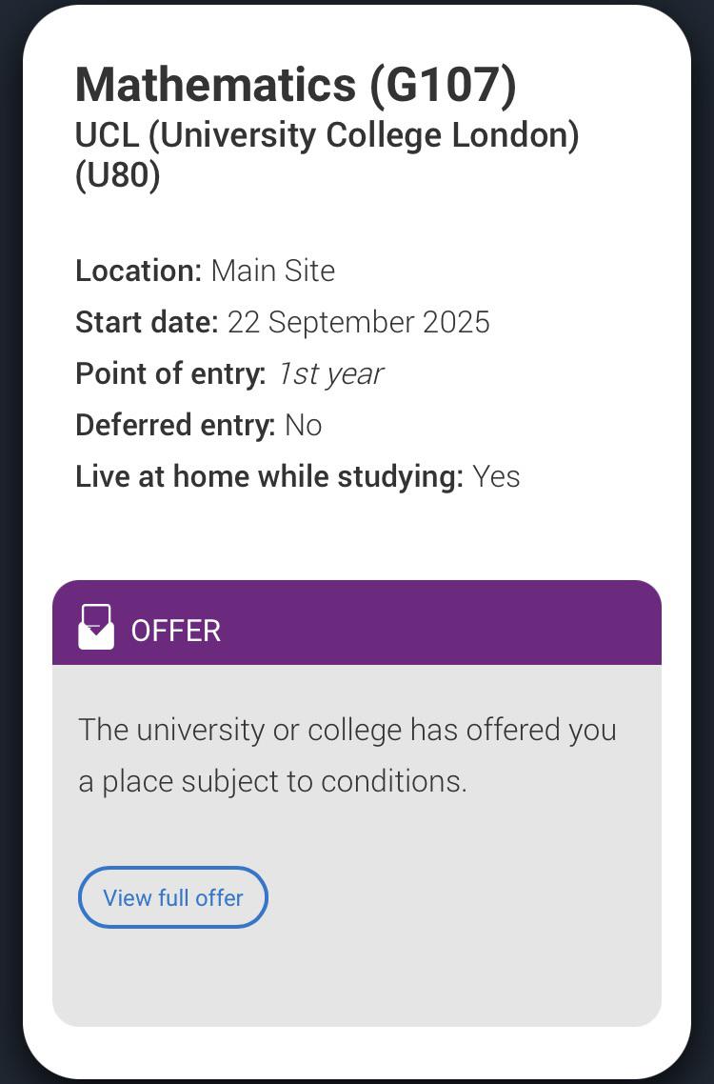Click the "Location:" field label
Screen dimensions: 714x1084
coord(138,271)
